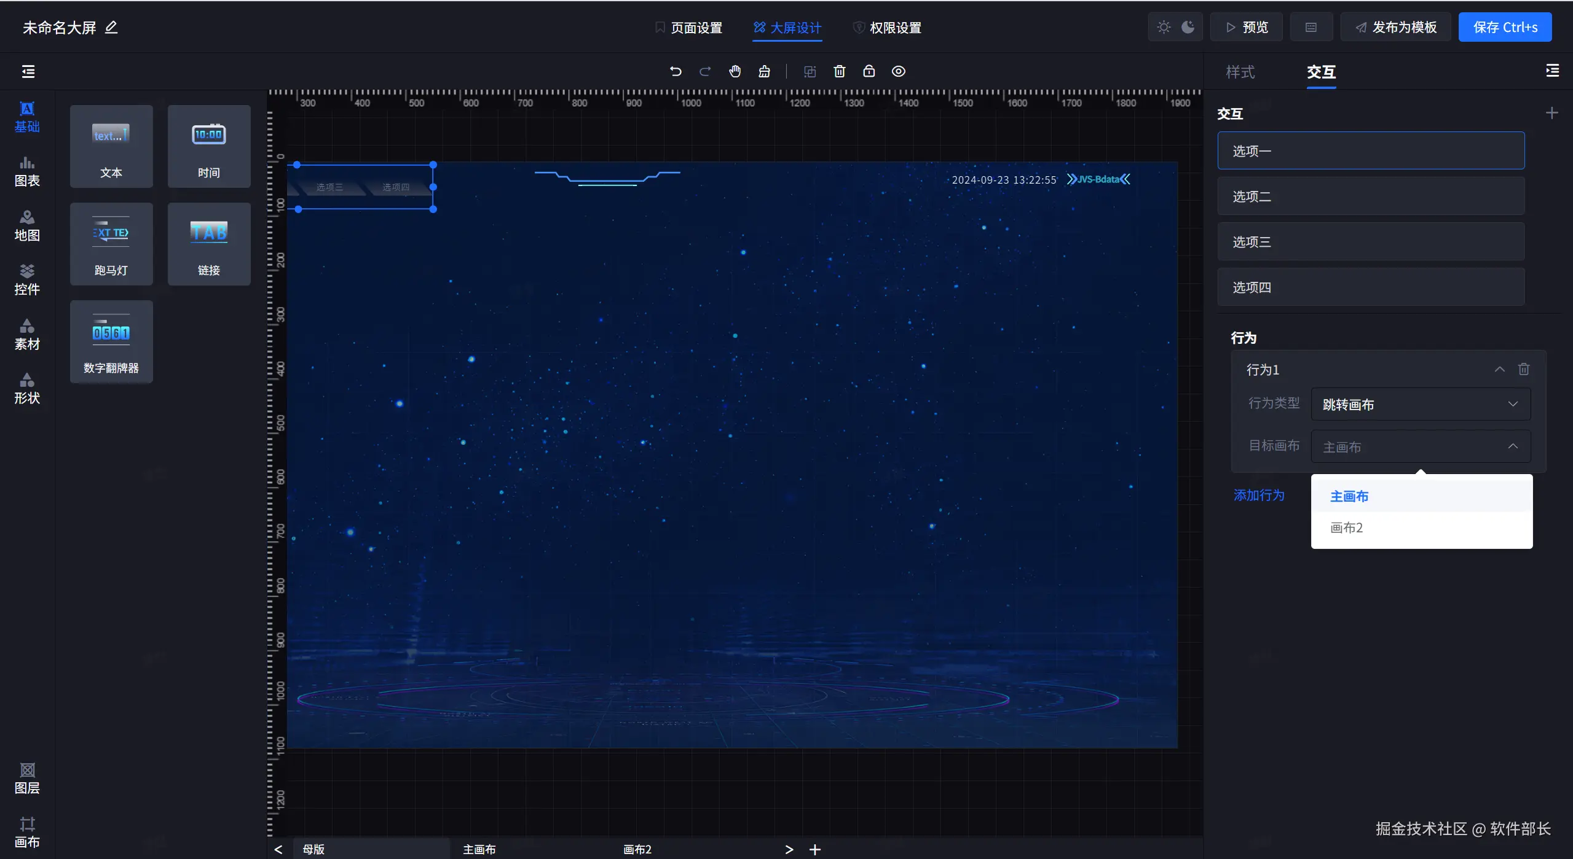Switch to dark moon theme
Viewport: 1573px width, 859px height.
[1188, 27]
